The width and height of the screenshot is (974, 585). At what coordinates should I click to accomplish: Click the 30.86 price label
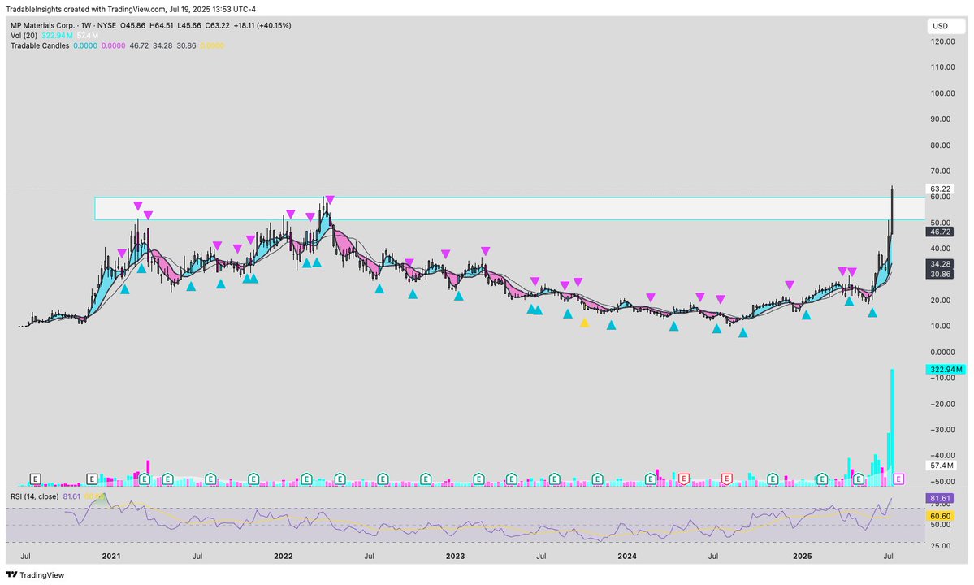(940, 274)
